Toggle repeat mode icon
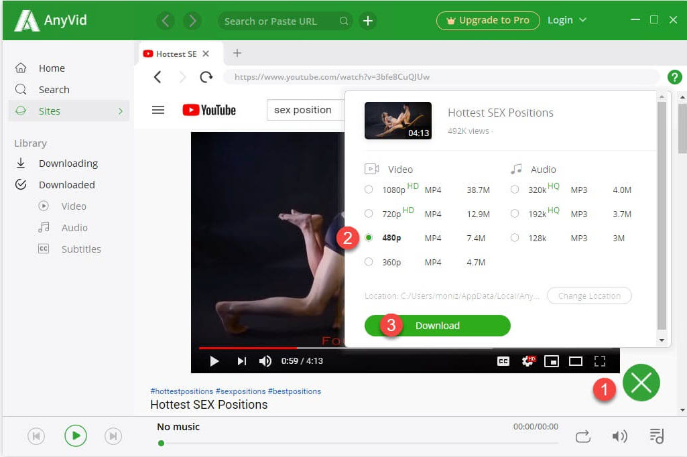 coord(582,436)
